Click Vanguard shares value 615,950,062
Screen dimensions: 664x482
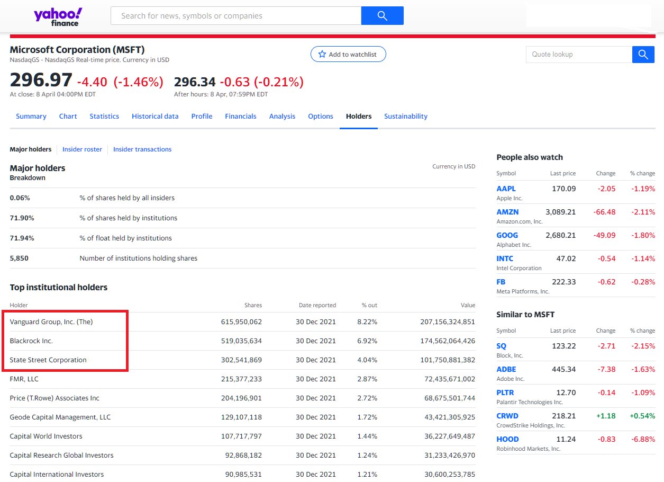[x=241, y=322]
